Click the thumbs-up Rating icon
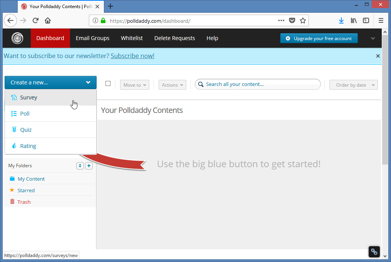This screenshot has height=262, width=391. (x=14, y=146)
